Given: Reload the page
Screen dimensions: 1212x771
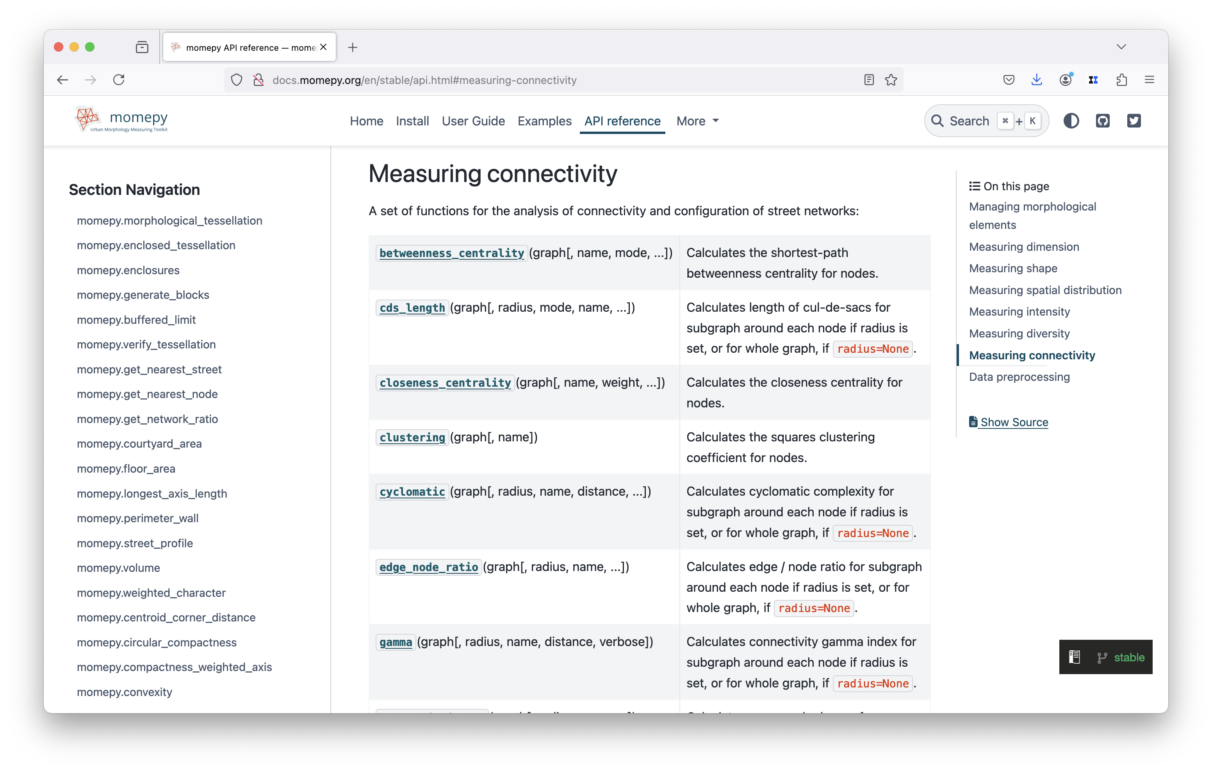Looking at the screenshot, I should (119, 80).
